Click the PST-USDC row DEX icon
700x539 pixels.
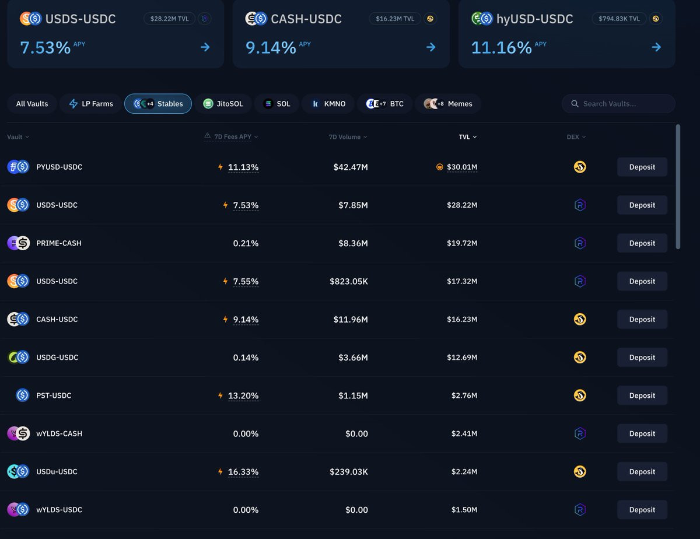point(580,395)
